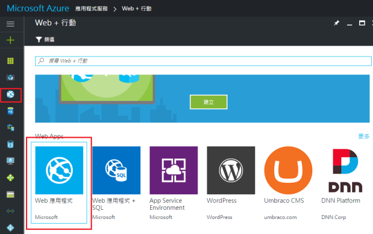This screenshot has width=373, height=234.
Task: Open the App Services globe sidebar icon
Action: 10,95
